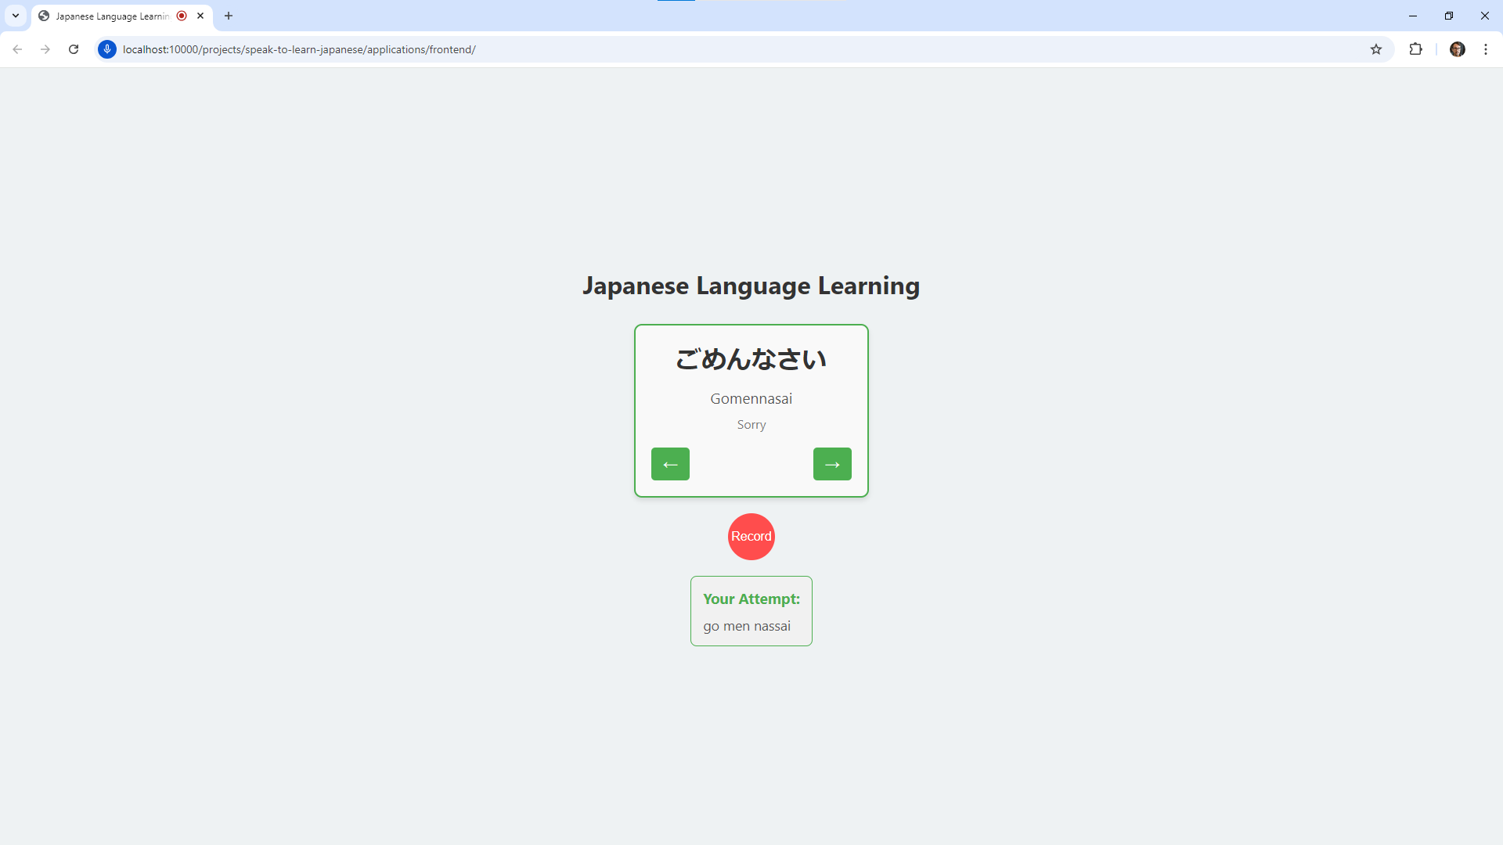Restore down the browser window
1503x845 pixels.
1448,16
